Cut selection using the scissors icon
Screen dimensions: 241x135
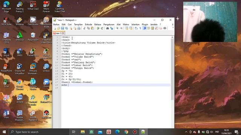(84, 28)
